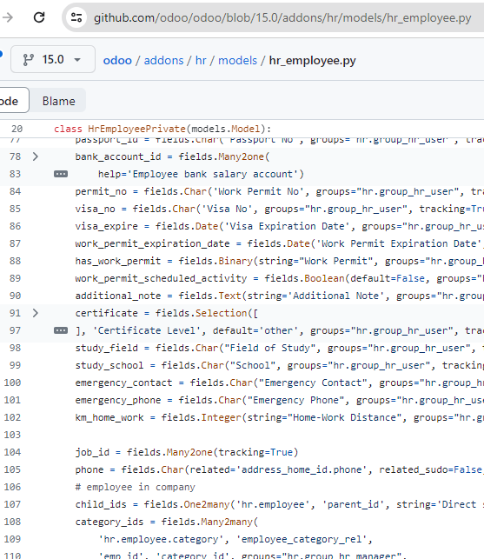Click 'Certificate Level' string on line 97

point(147,330)
